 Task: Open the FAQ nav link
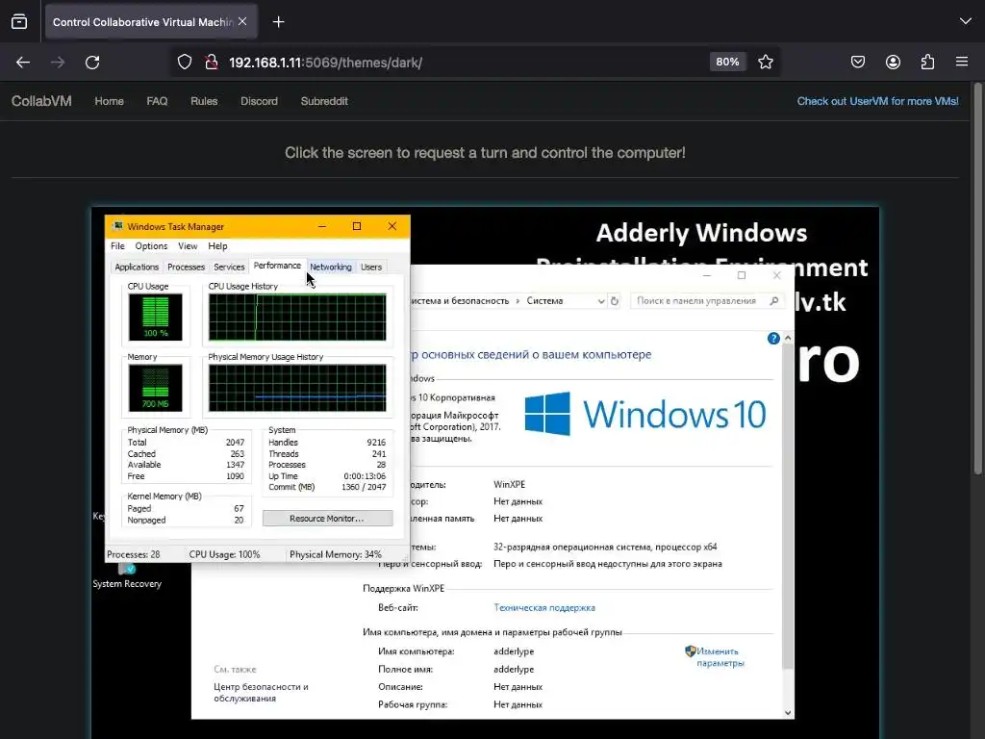(157, 101)
